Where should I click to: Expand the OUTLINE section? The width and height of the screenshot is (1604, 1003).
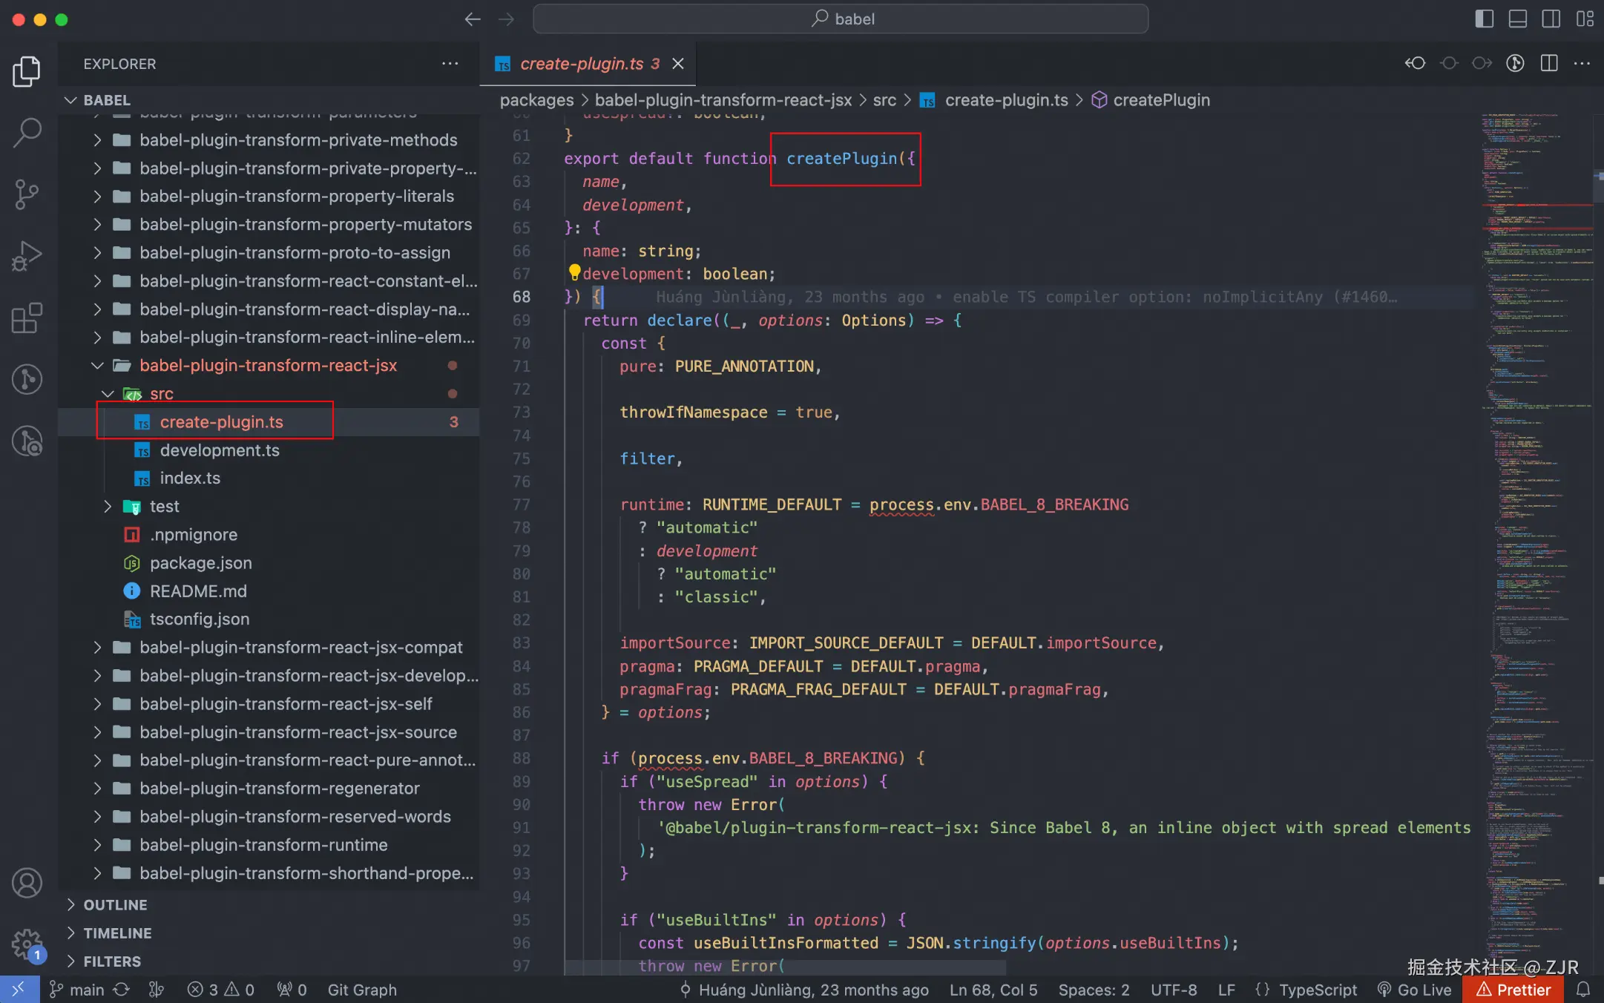point(115,905)
